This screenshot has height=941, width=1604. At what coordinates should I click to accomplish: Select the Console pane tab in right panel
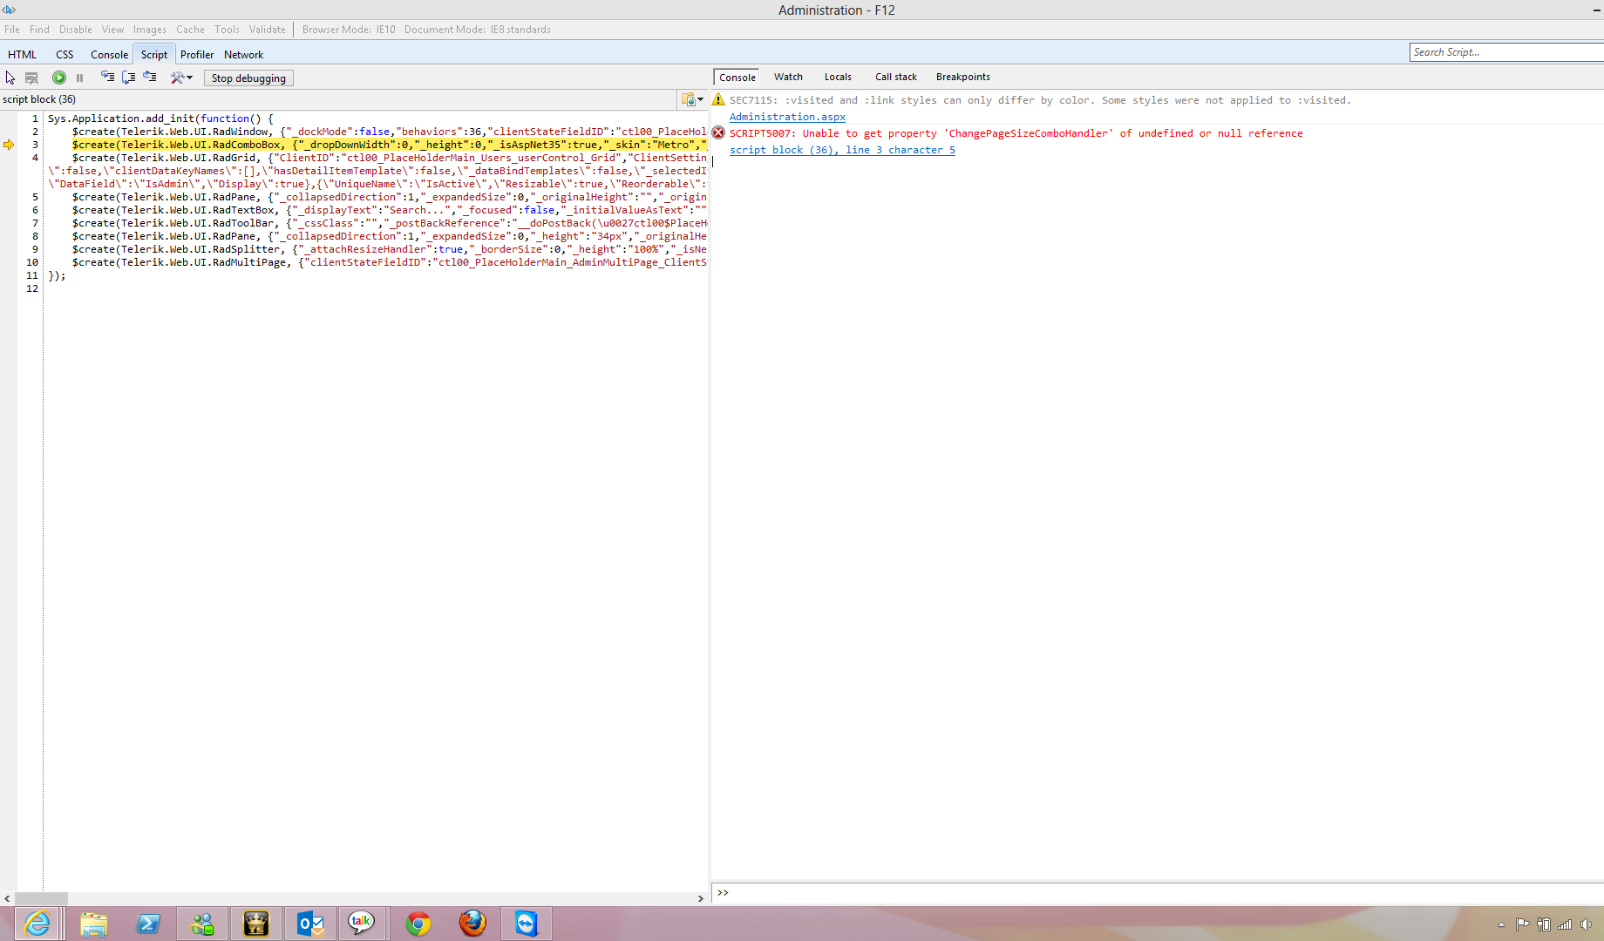click(737, 78)
